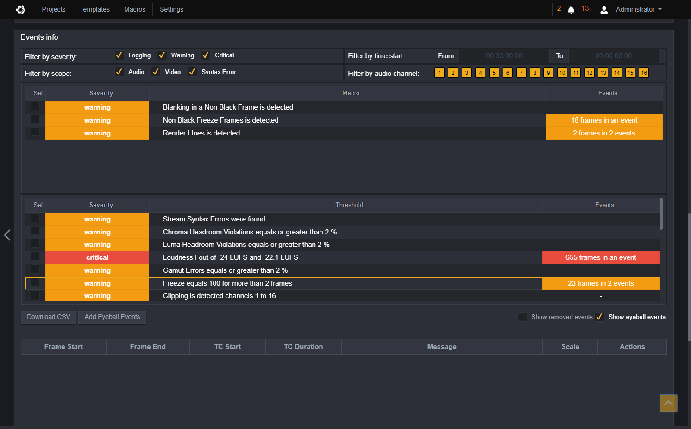Enable Show removed events checkbox
This screenshot has width=691, height=429.
coord(522,317)
